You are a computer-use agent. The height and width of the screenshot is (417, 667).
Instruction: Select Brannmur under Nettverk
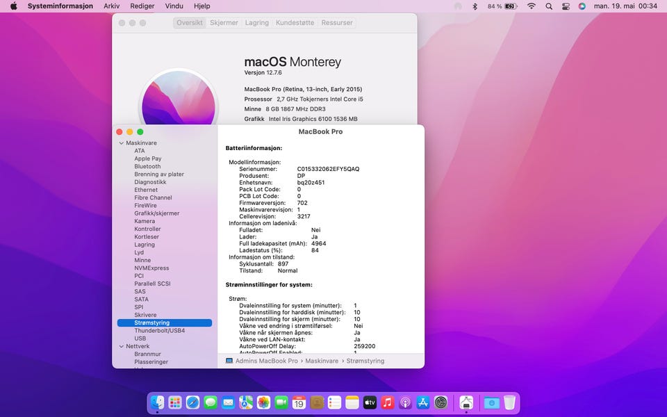click(x=147, y=354)
